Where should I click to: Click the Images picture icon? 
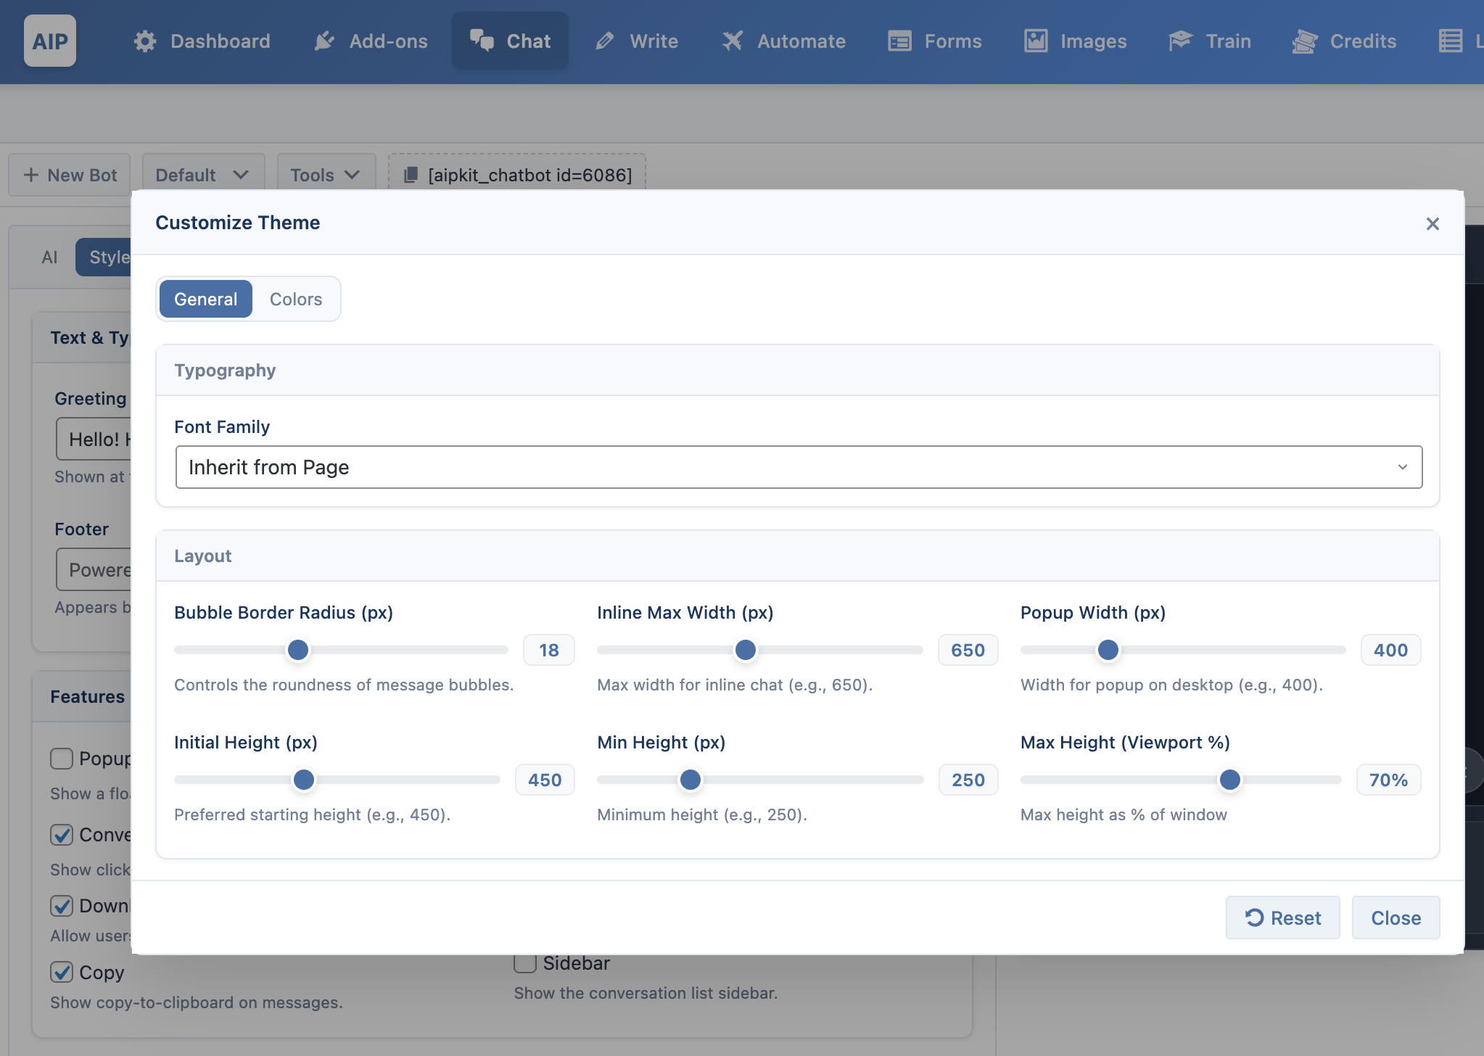1036,41
